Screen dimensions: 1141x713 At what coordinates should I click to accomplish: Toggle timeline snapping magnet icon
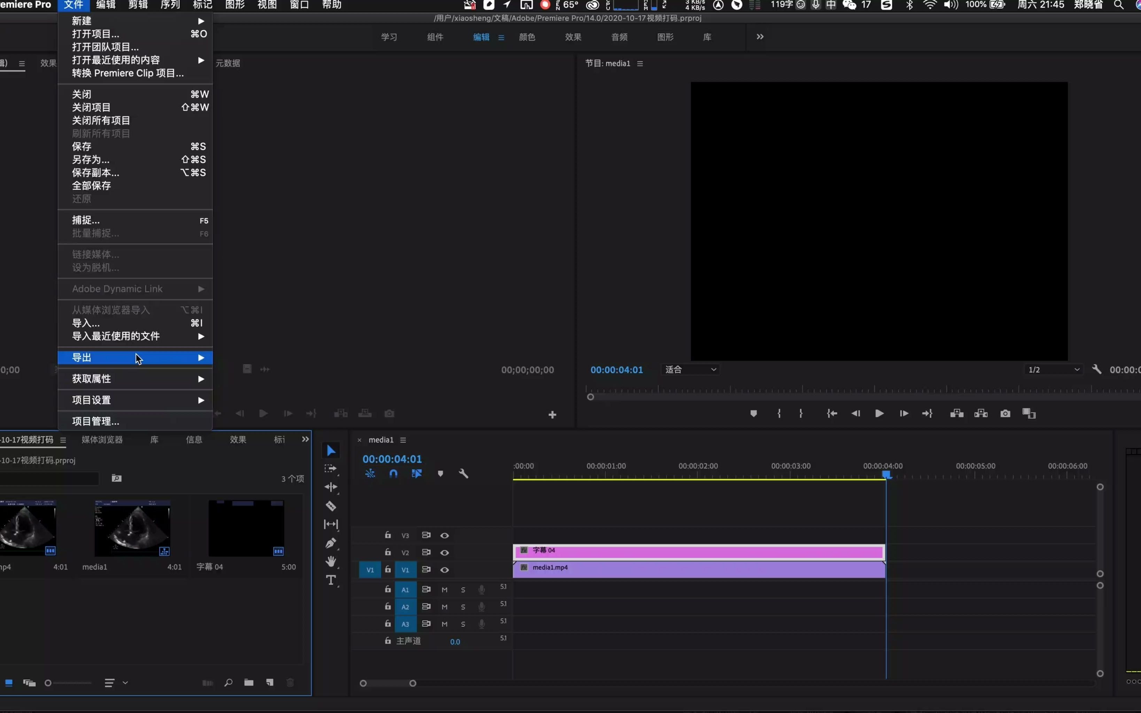(x=393, y=473)
